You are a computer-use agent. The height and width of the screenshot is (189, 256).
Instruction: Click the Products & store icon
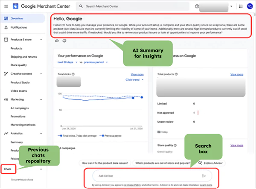click(6, 40)
